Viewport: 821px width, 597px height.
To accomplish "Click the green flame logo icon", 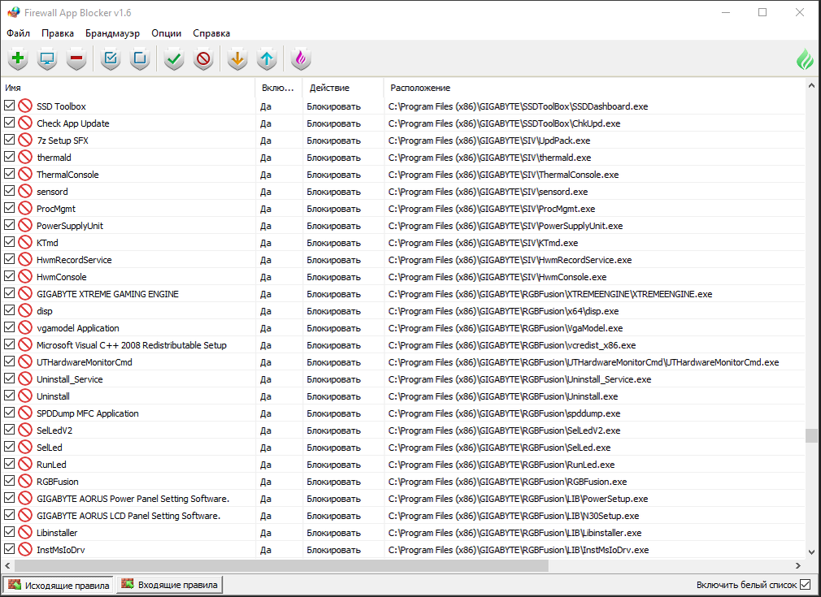I will (806, 59).
